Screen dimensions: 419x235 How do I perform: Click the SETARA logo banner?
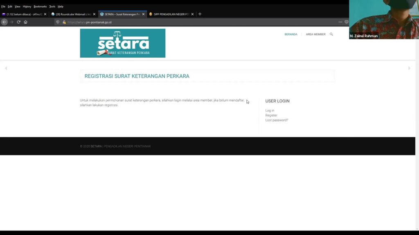(122, 43)
